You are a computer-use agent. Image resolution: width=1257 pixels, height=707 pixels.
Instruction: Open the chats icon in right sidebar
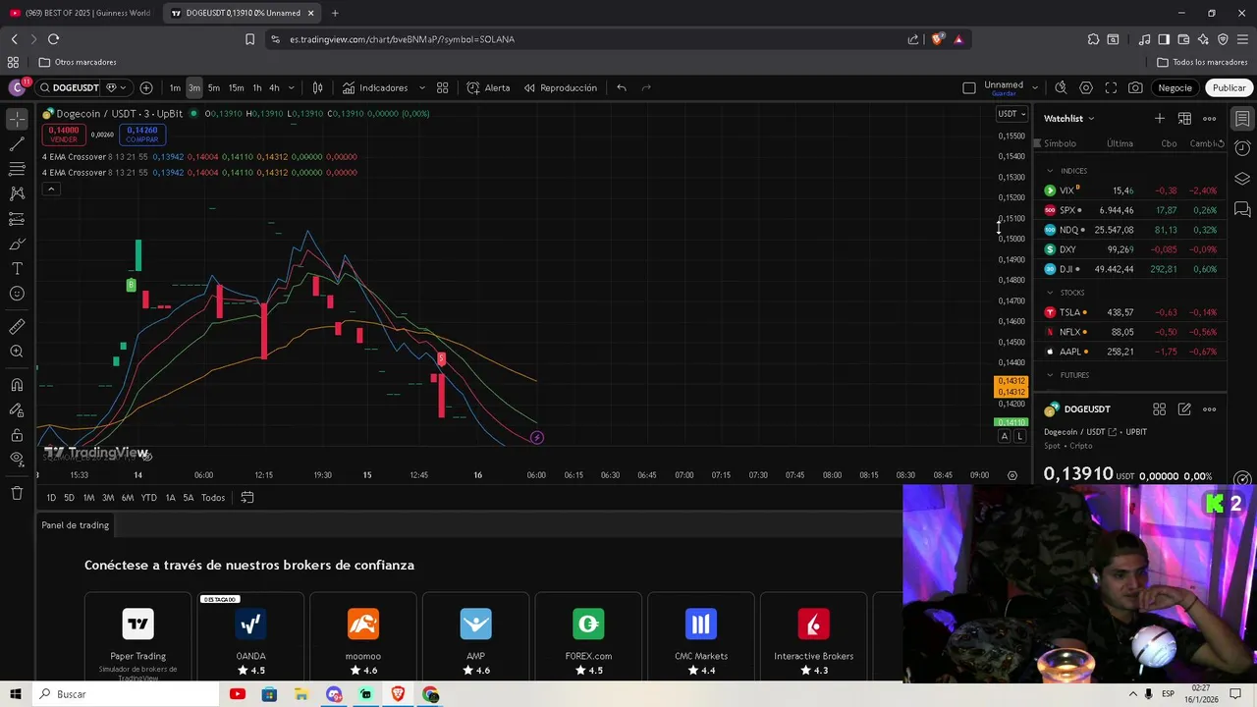1242,209
